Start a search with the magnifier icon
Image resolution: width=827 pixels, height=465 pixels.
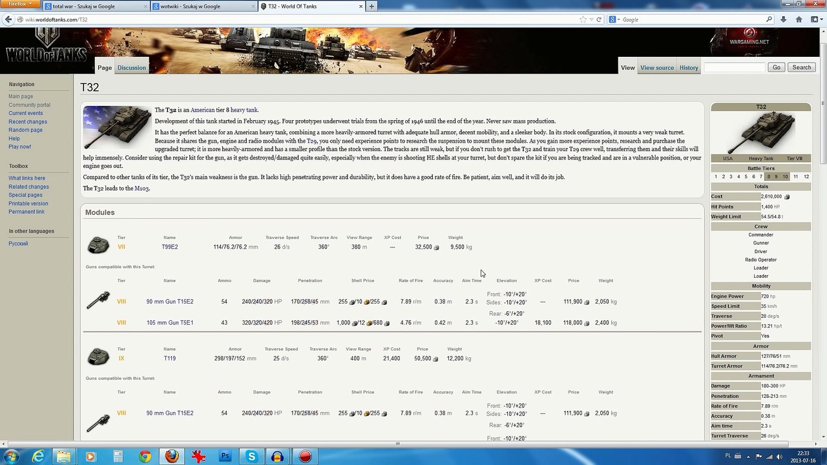(x=769, y=19)
